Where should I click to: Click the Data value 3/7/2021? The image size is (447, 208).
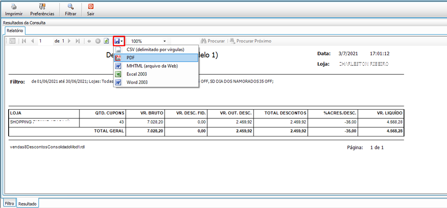point(348,53)
